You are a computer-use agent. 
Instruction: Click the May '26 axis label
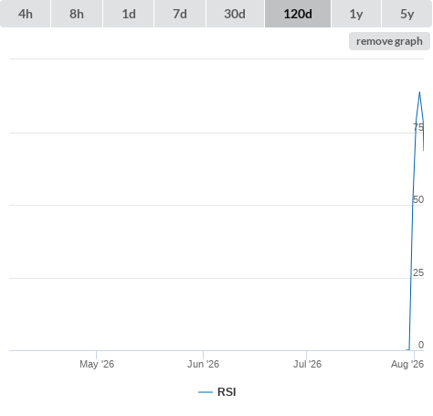tap(97, 364)
